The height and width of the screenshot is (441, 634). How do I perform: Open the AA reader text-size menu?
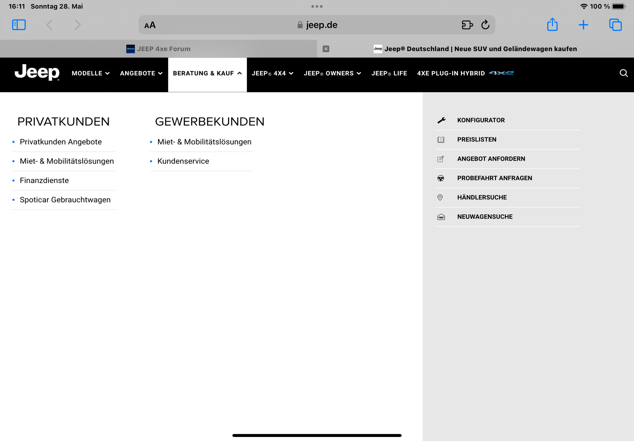click(x=150, y=25)
